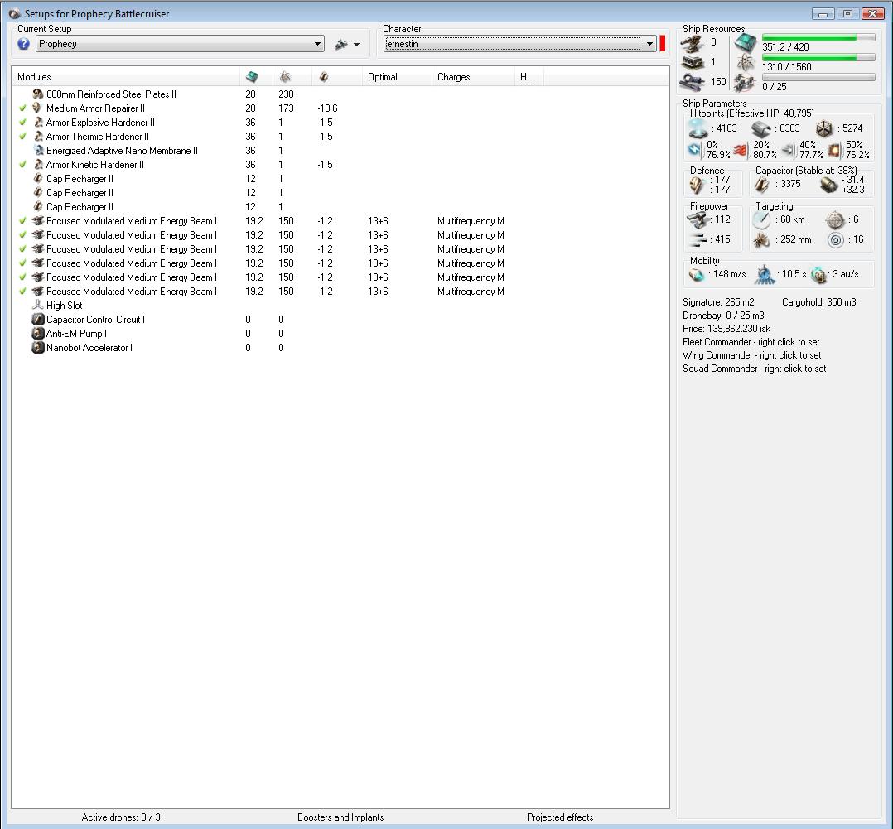This screenshot has width=893, height=829.
Task: Click the Fleet Commander setting line
Action: 751,342
